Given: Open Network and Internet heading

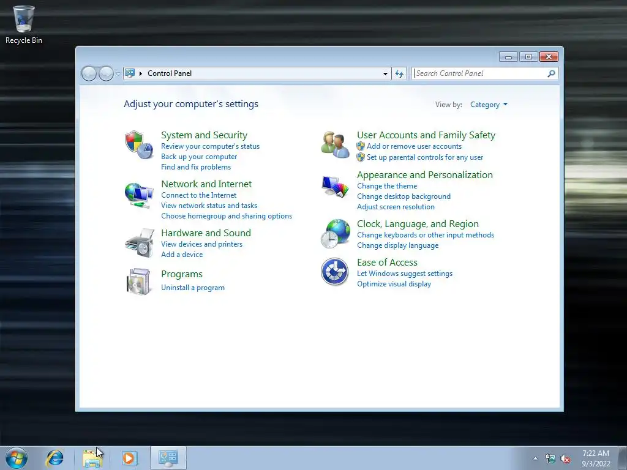Looking at the screenshot, I should pyautogui.click(x=206, y=184).
